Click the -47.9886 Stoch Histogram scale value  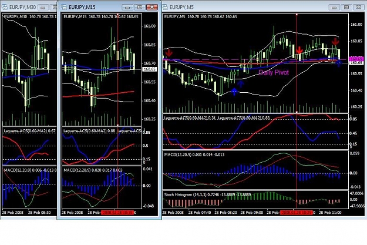pos(357,206)
